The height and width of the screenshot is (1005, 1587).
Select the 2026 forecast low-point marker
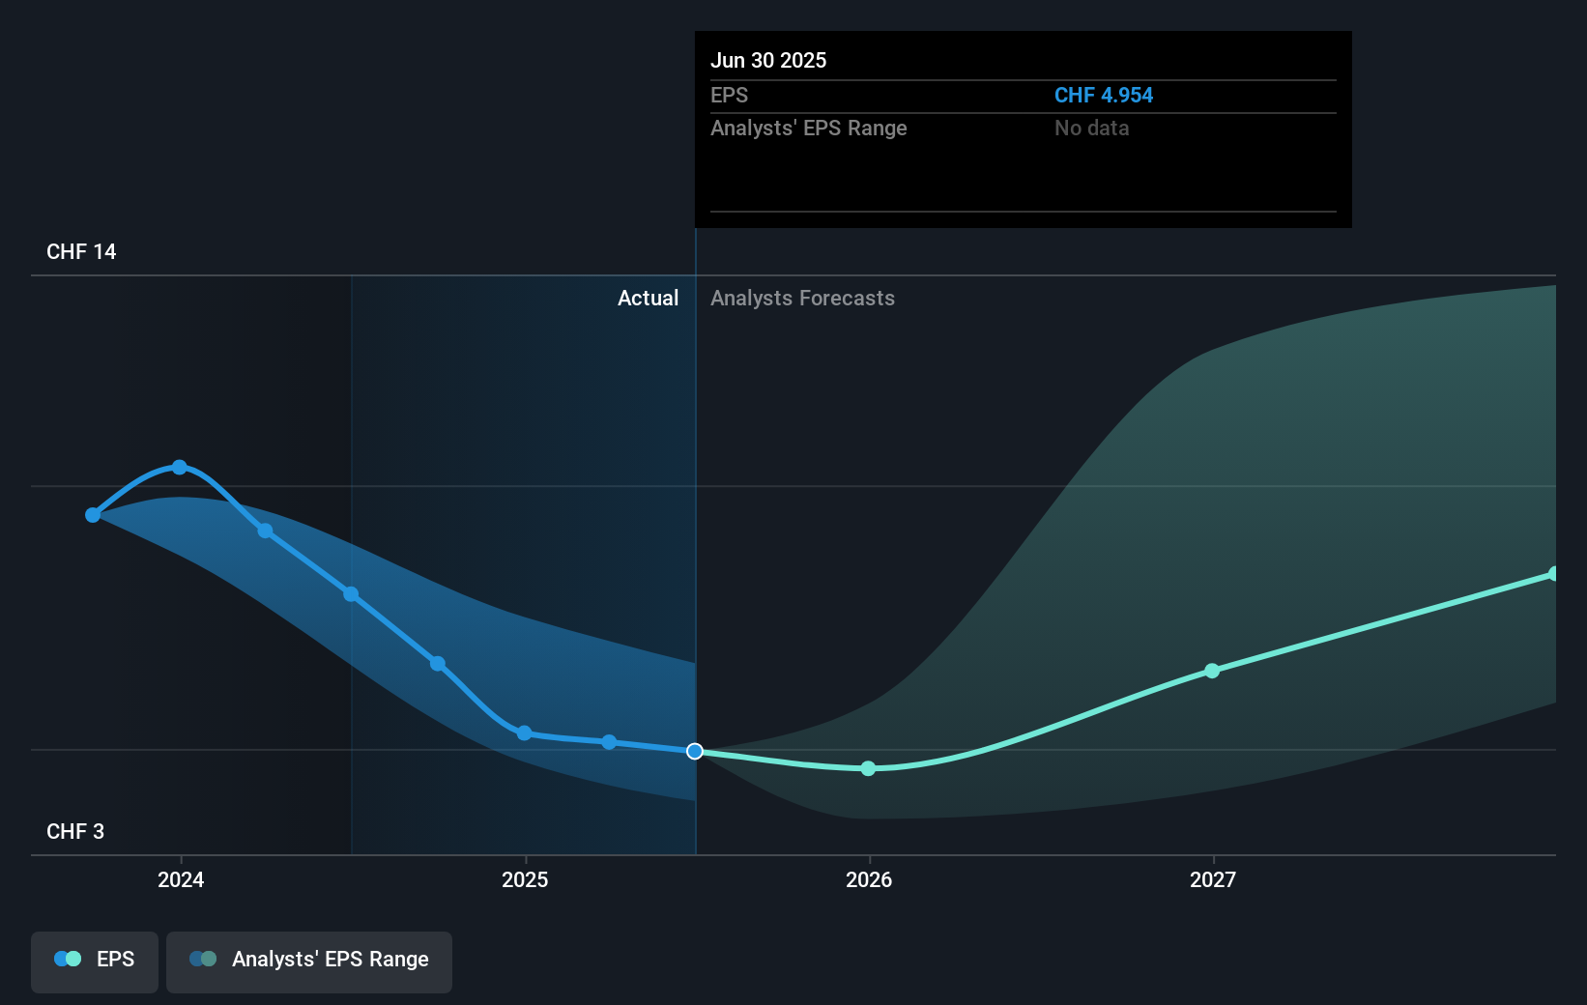pyautogui.click(x=868, y=769)
